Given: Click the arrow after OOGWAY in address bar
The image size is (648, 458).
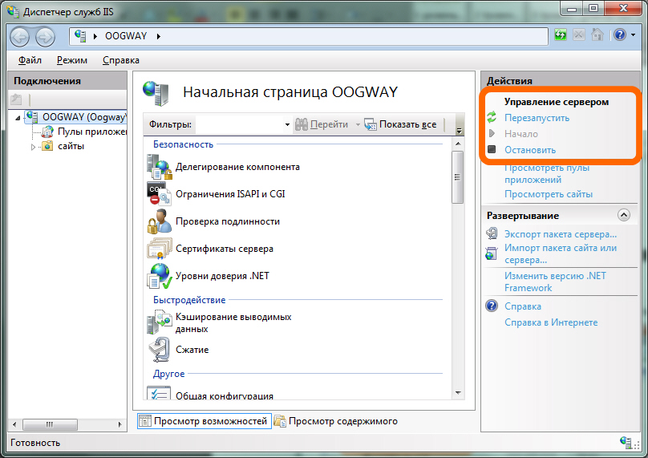Looking at the screenshot, I should (159, 36).
